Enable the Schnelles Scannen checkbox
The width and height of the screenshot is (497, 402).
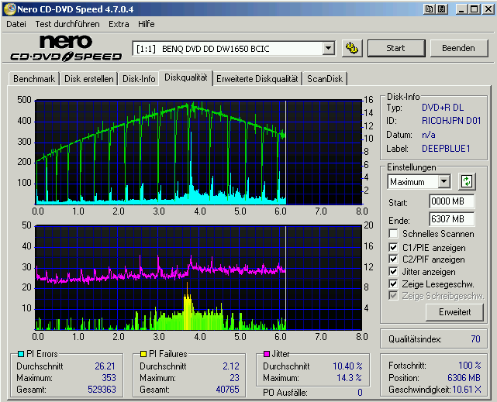394,234
